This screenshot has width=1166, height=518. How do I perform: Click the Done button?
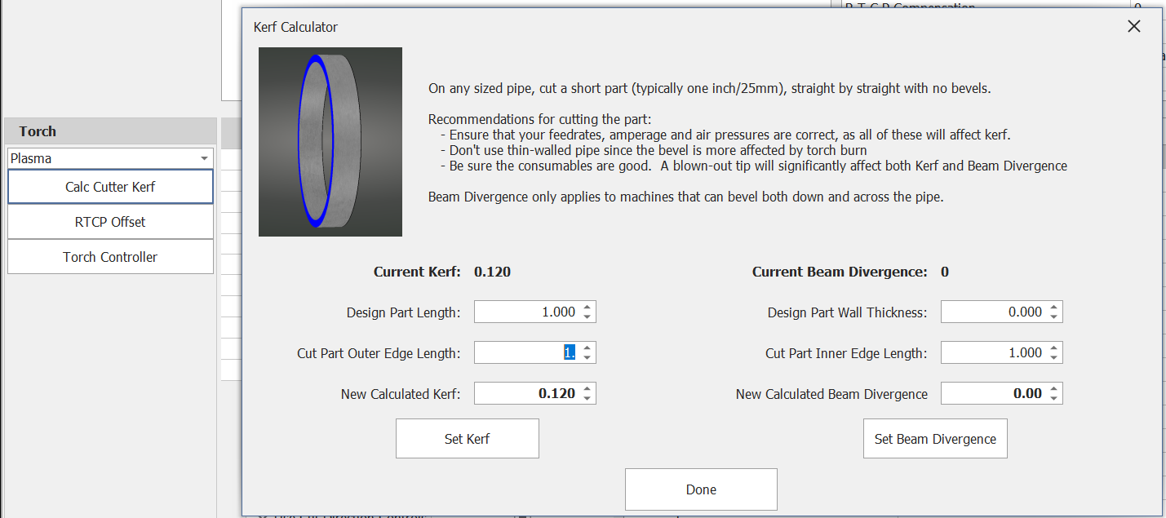tap(701, 489)
